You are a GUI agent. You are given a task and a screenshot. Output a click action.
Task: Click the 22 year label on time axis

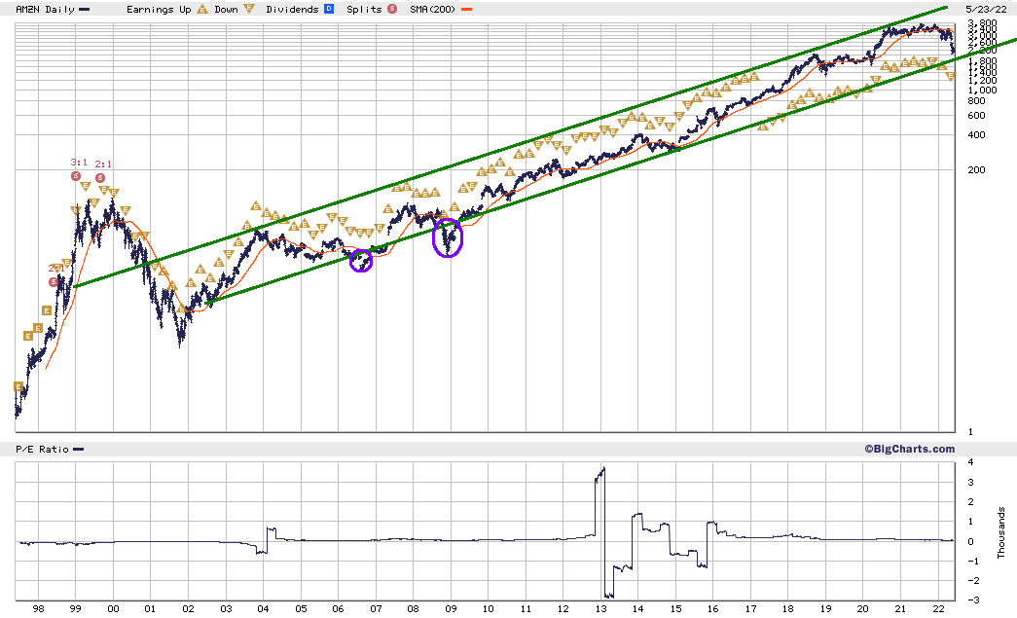click(x=938, y=609)
